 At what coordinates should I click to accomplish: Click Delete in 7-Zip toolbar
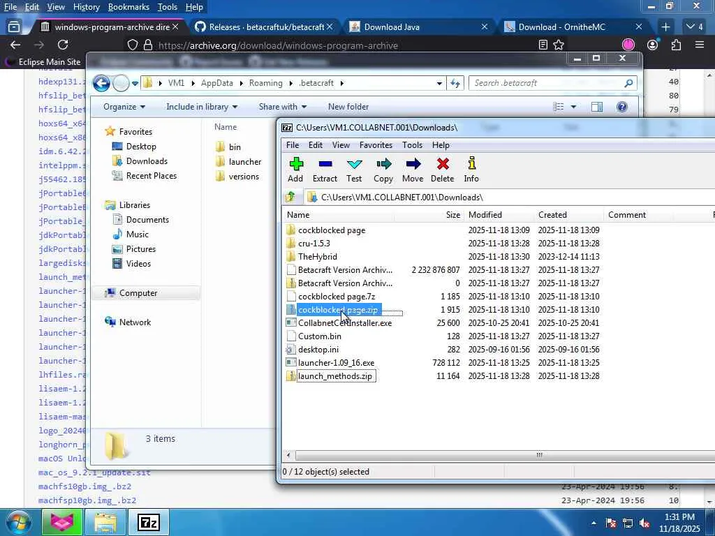[x=442, y=170]
